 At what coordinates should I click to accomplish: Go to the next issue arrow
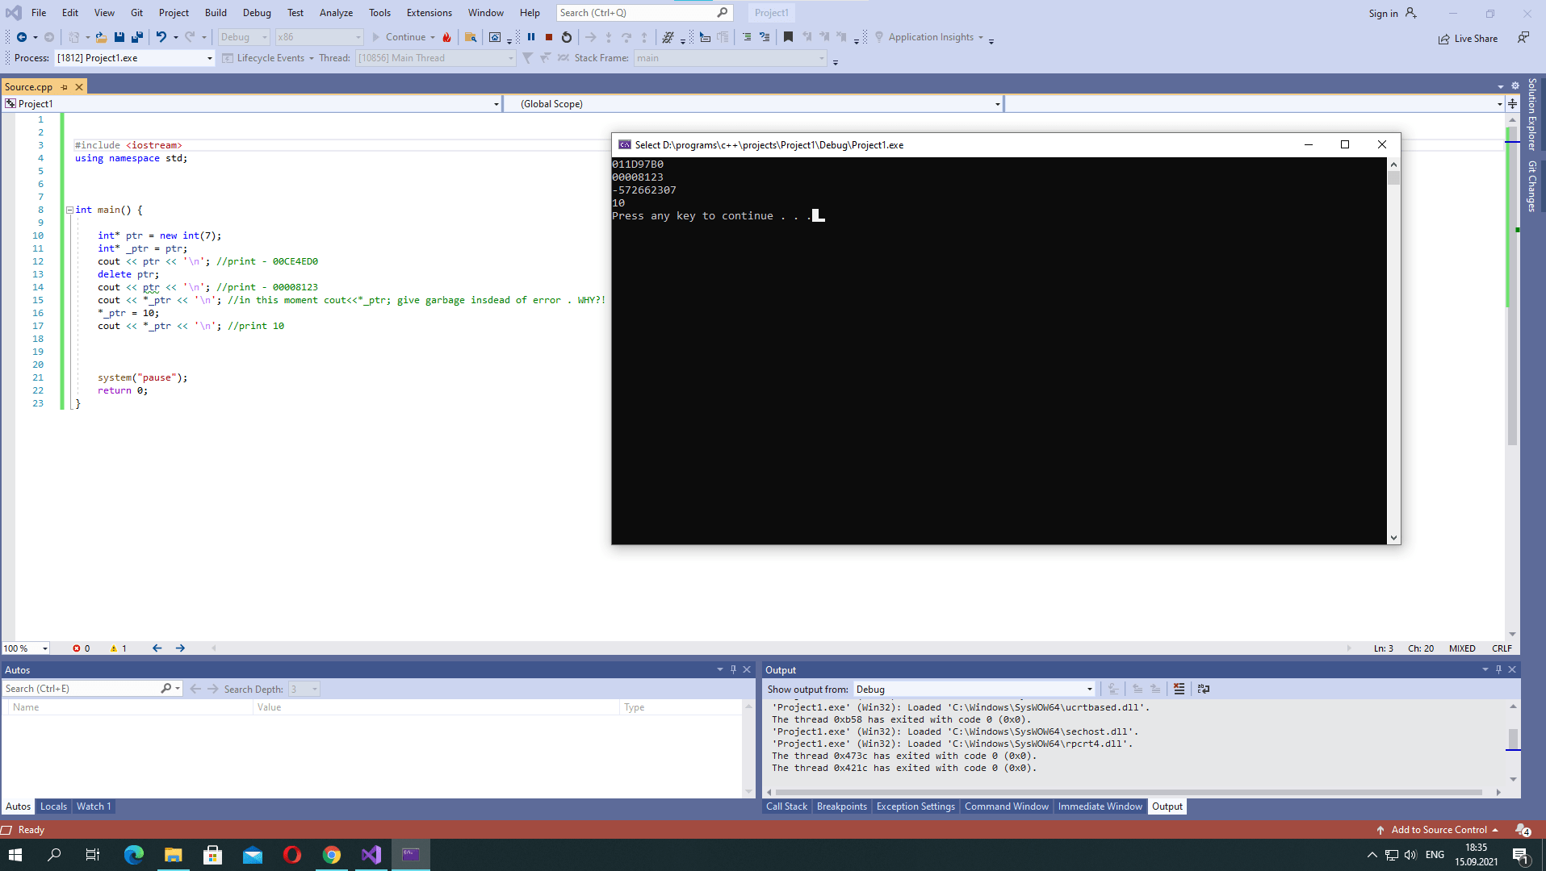coord(180,648)
